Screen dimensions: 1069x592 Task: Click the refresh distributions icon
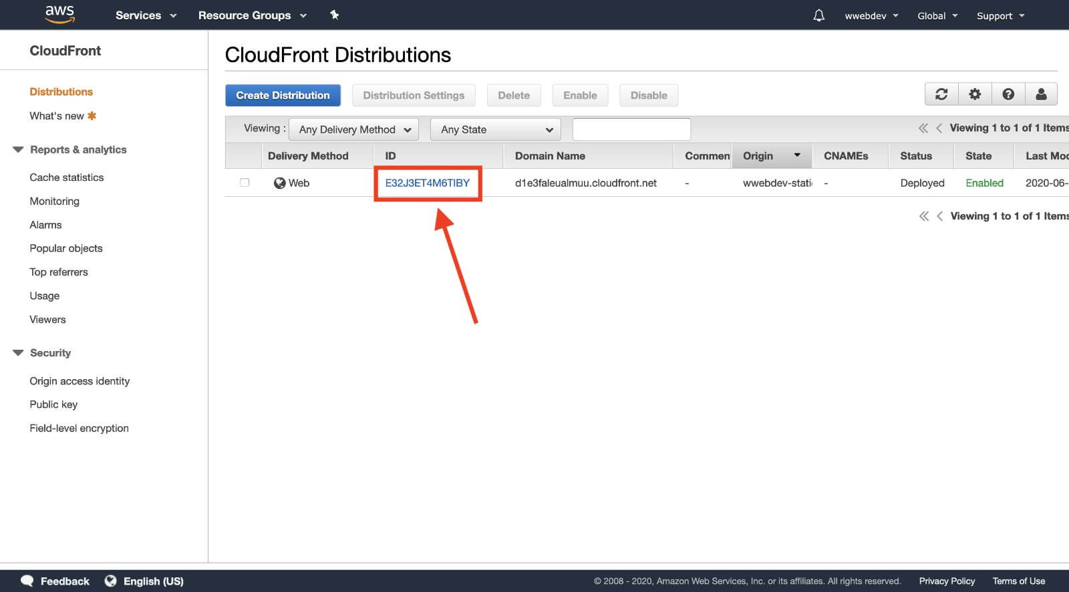[941, 94]
